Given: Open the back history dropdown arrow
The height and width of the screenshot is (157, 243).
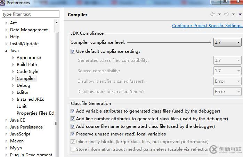Looking at the screenshot, I should 219,14.
